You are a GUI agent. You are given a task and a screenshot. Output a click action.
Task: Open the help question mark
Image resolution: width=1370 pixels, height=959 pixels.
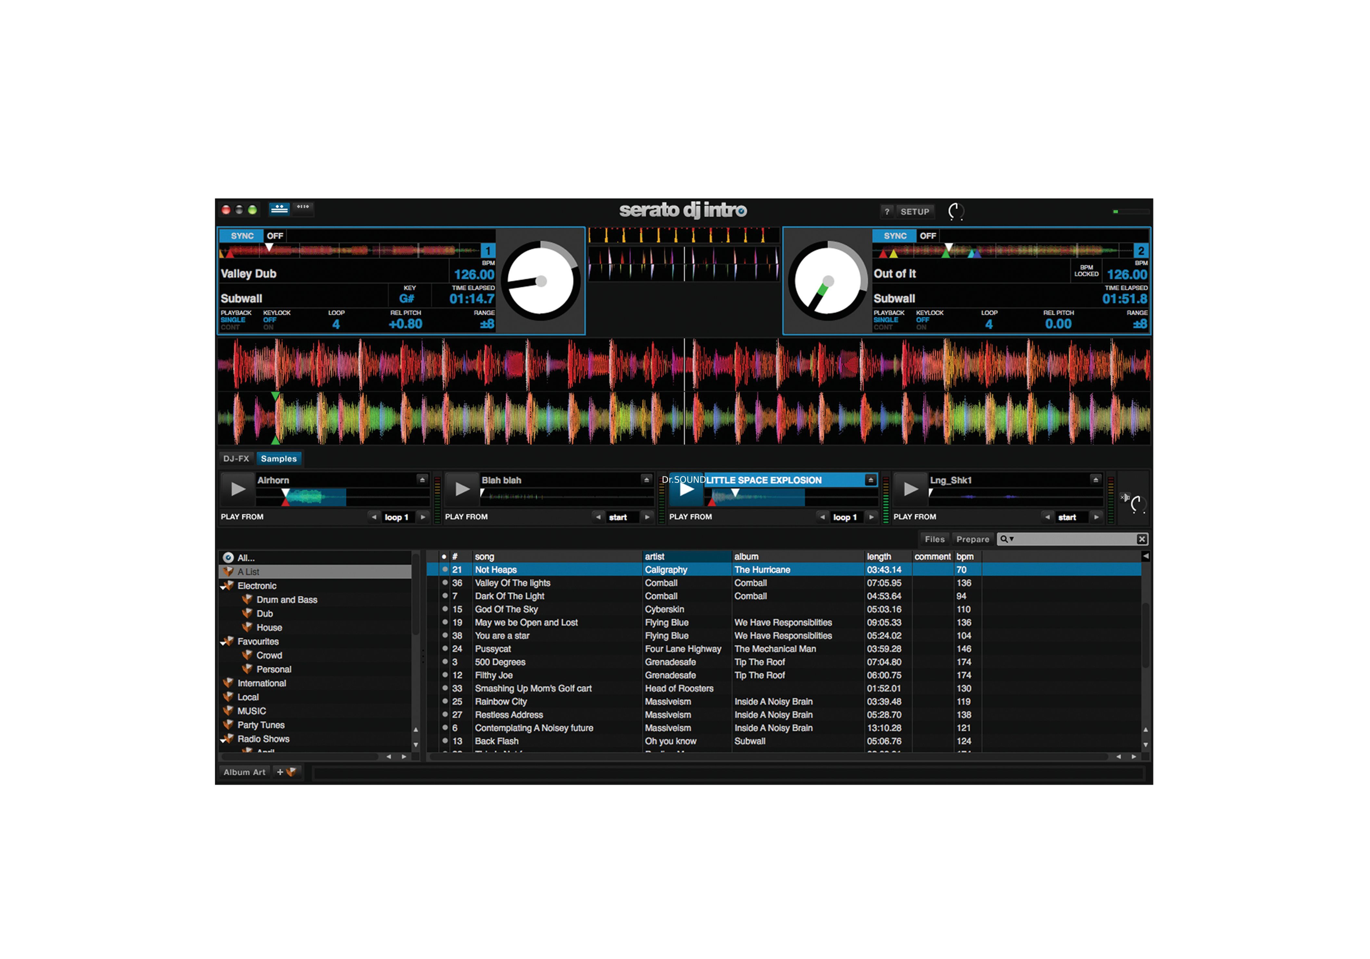point(887,211)
